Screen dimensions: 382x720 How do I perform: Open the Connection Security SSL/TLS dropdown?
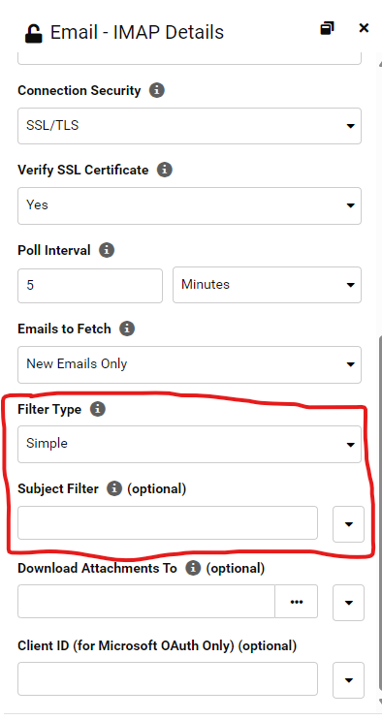[189, 126]
